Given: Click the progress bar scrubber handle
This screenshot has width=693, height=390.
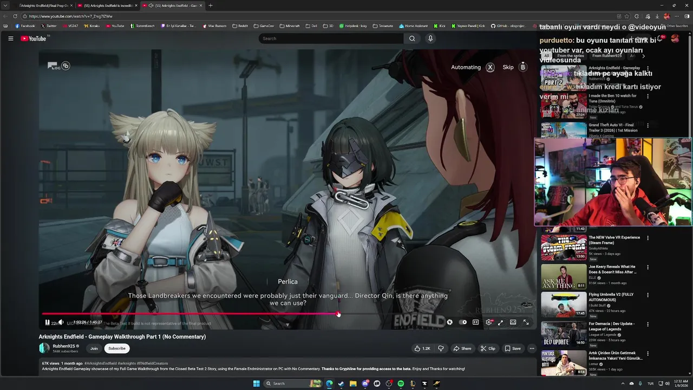Looking at the screenshot, I should (x=338, y=314).
